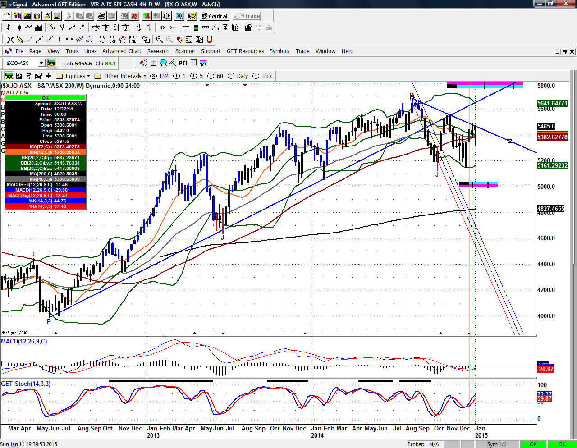Select the Fibonacci Retracement tool

102,40
